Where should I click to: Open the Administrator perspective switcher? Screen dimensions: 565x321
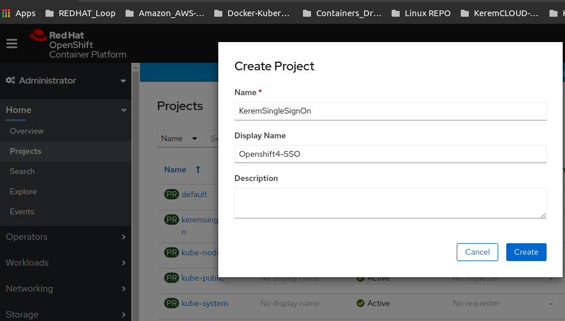pyautogui.click(x=66, y=81)
